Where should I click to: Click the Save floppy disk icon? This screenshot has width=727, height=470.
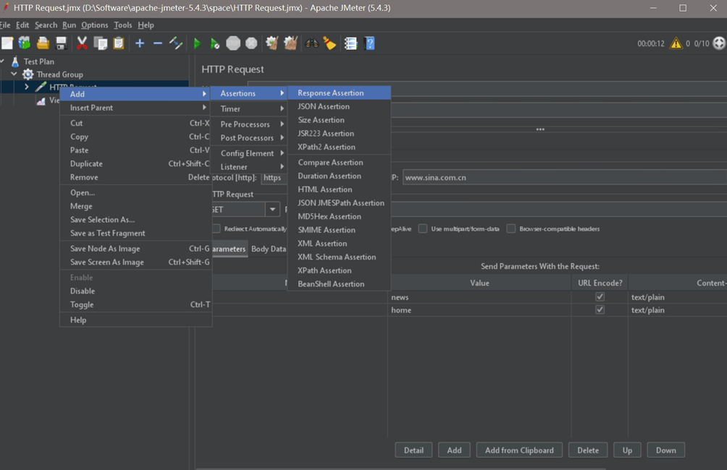pyautogui.click(x=62, y=44)
